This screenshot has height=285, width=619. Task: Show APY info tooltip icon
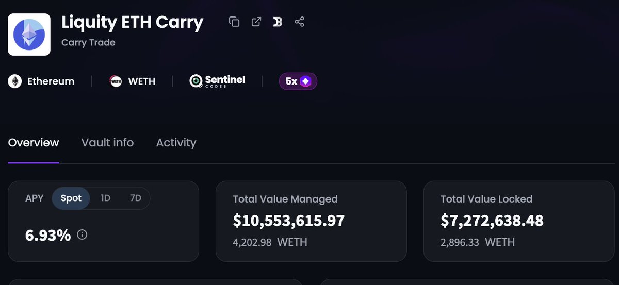click(x=82, y=234)
